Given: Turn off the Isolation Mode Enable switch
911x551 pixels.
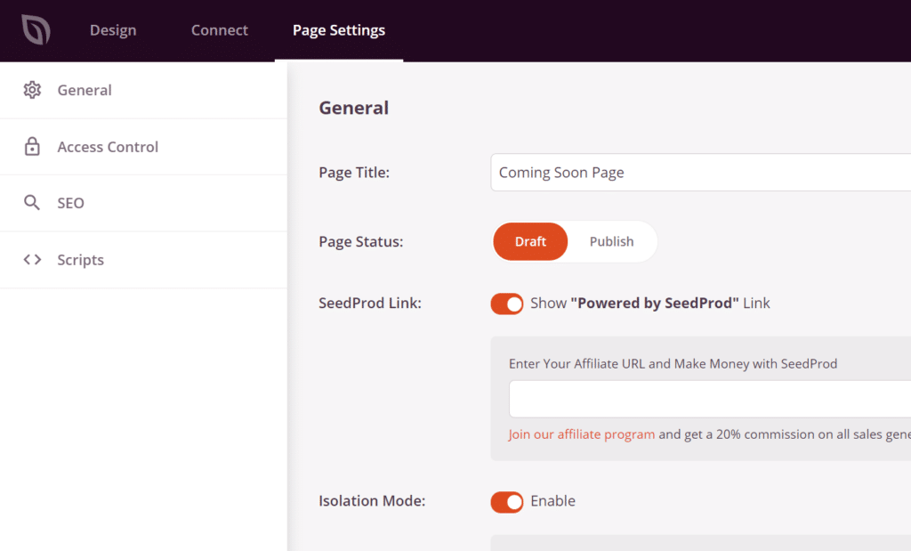Looking at the screenshot, I should click(x=507, y=501).
